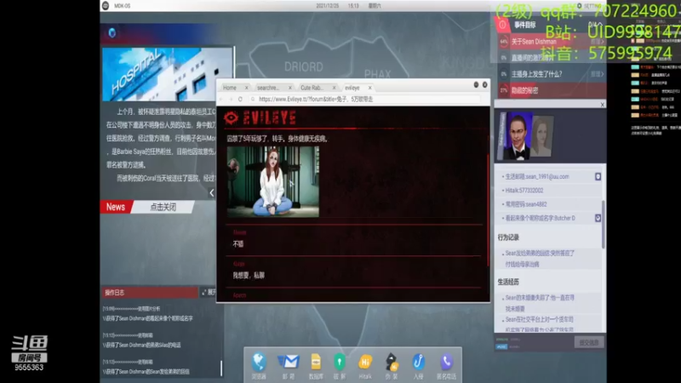Viewport: 681px width, 383px height.
Task: Click the 行为记录 section heading
Action: pyautogui.click(x=508, y=237)
